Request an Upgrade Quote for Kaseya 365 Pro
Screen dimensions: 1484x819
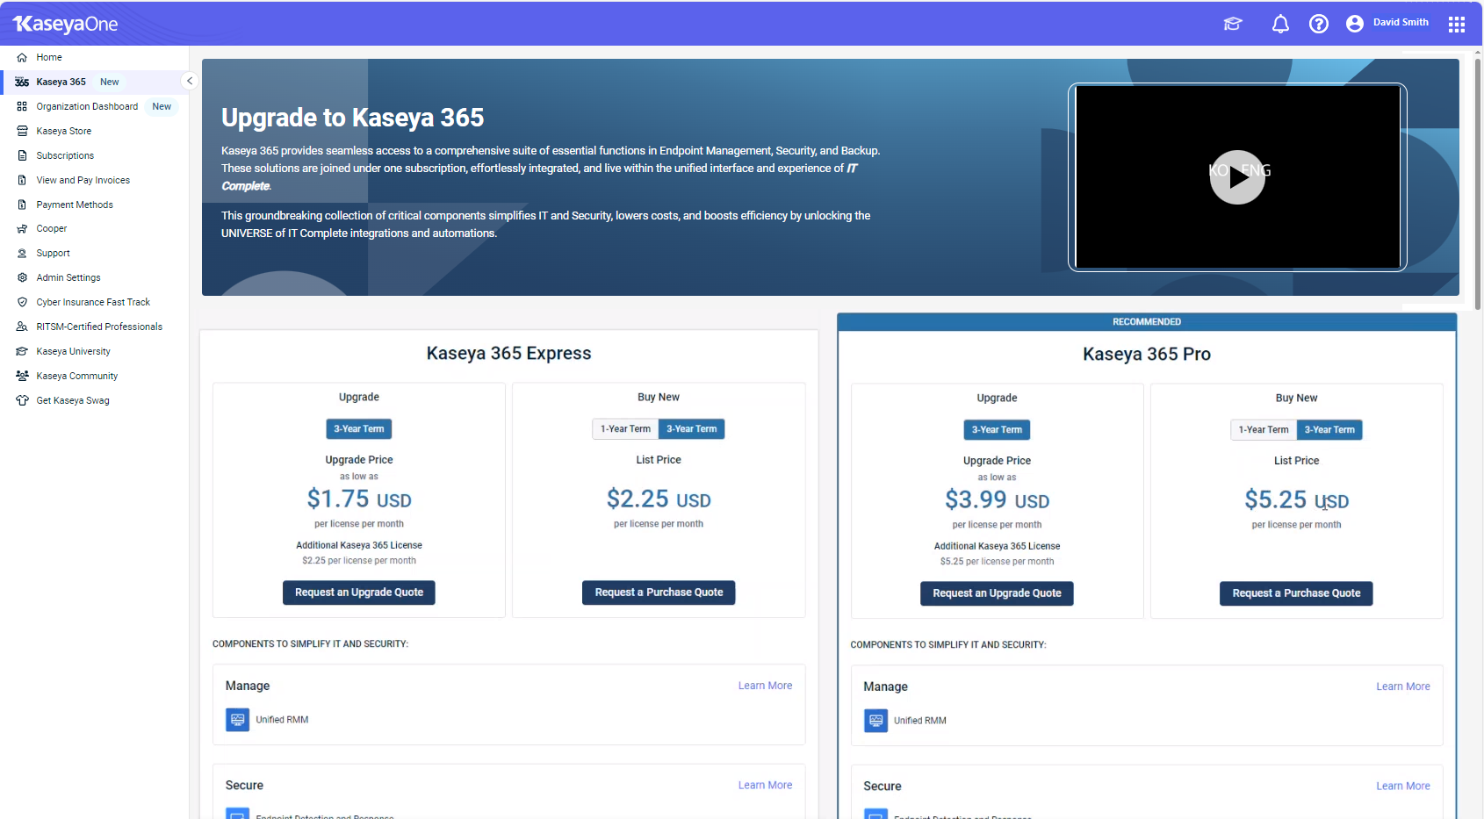click(997, 593)
